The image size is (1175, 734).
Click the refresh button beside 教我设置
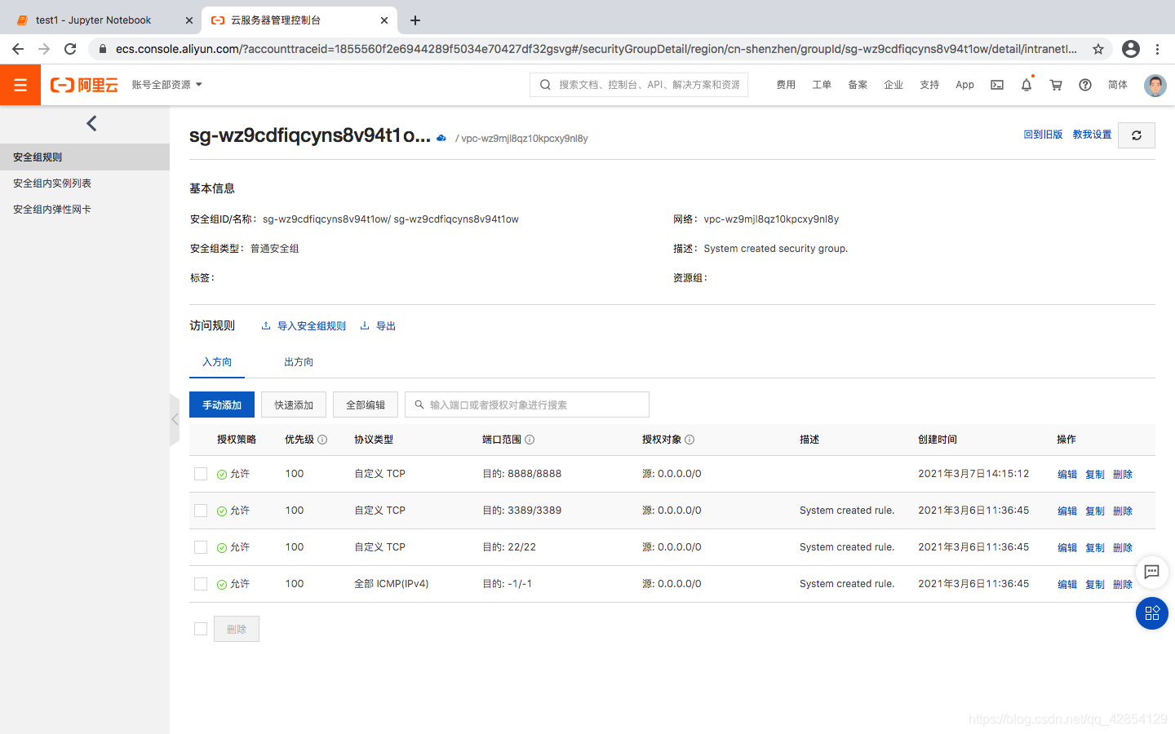pyautogui.click(x=1137, y=135)
